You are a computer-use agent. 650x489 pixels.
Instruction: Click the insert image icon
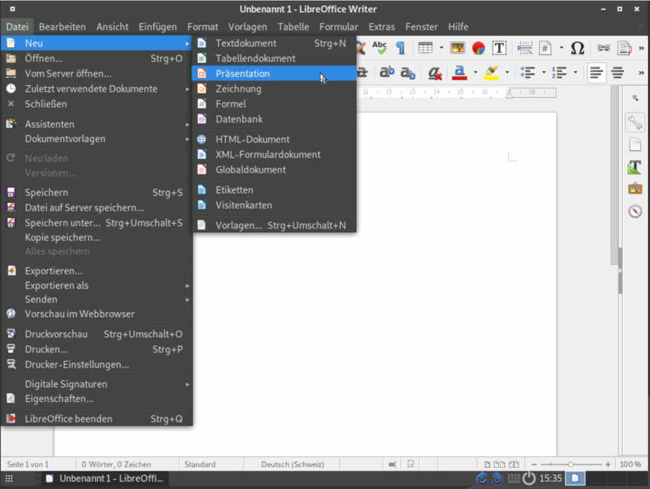coord(457,48)
